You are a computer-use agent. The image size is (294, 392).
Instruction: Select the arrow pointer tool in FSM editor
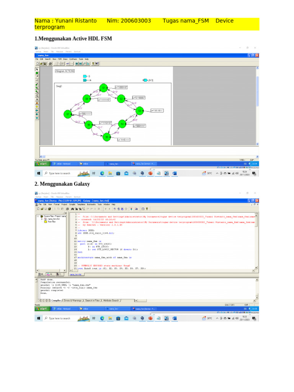pyautogui.click(x=37, y=69)
